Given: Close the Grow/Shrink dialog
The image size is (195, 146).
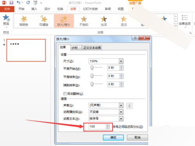Looking at the screenshot, I should (144, 38).
